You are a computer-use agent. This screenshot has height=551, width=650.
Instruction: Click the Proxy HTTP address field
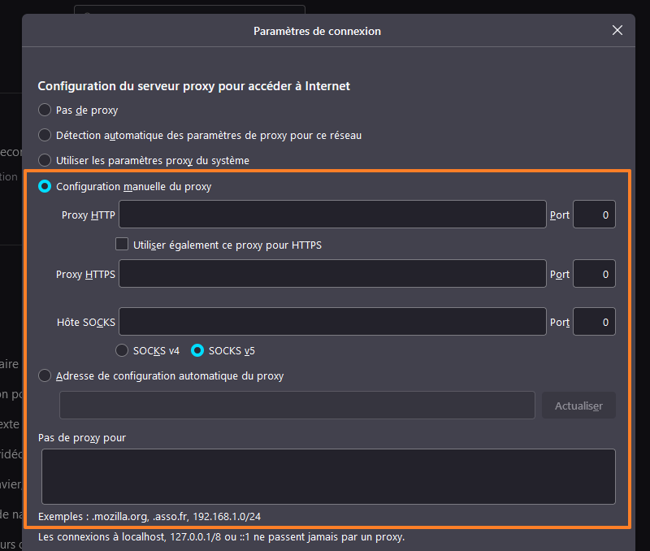(332, 215)
